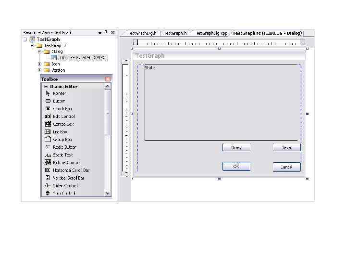This screenshot has width=346, height=260.
Task: Collapse the TestGraph.rc tree node
Action: tap(33, 46)
